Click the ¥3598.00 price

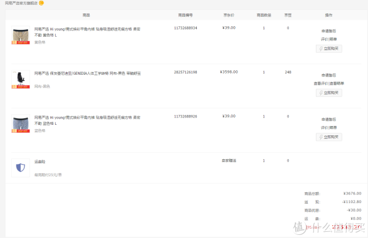[229, 72]
